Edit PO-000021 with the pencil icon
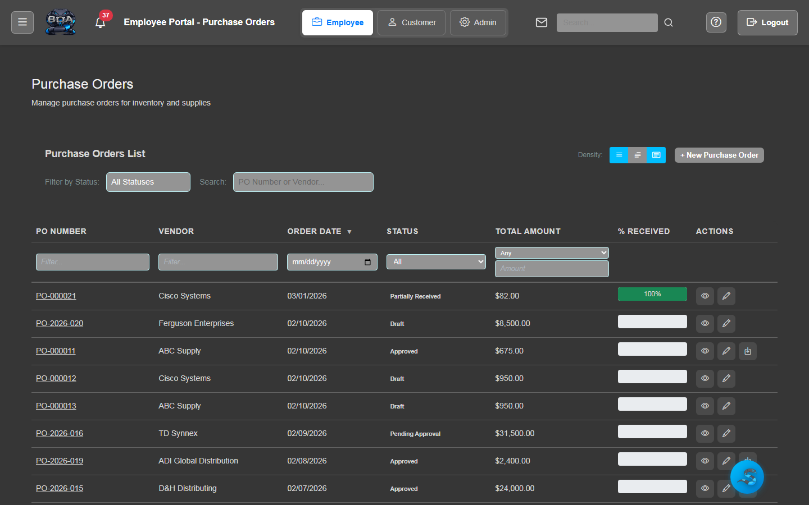 726,296
